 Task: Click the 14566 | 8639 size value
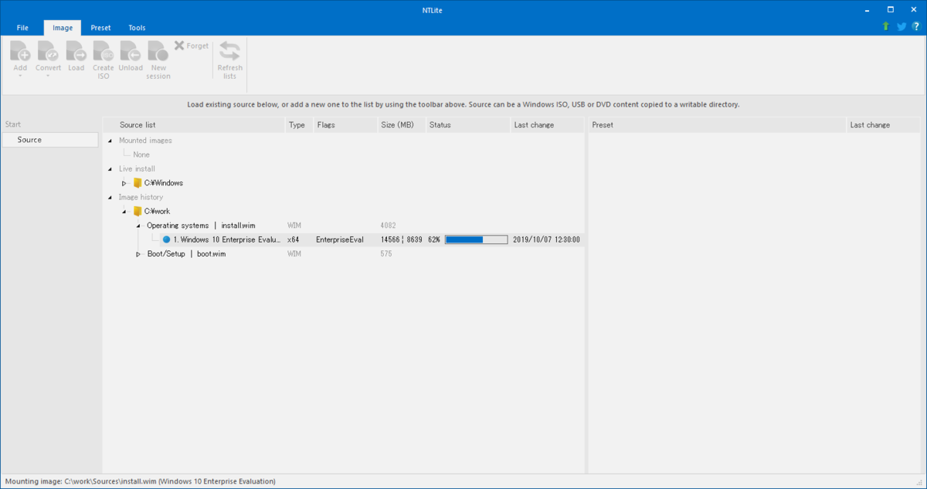(402, 239)
